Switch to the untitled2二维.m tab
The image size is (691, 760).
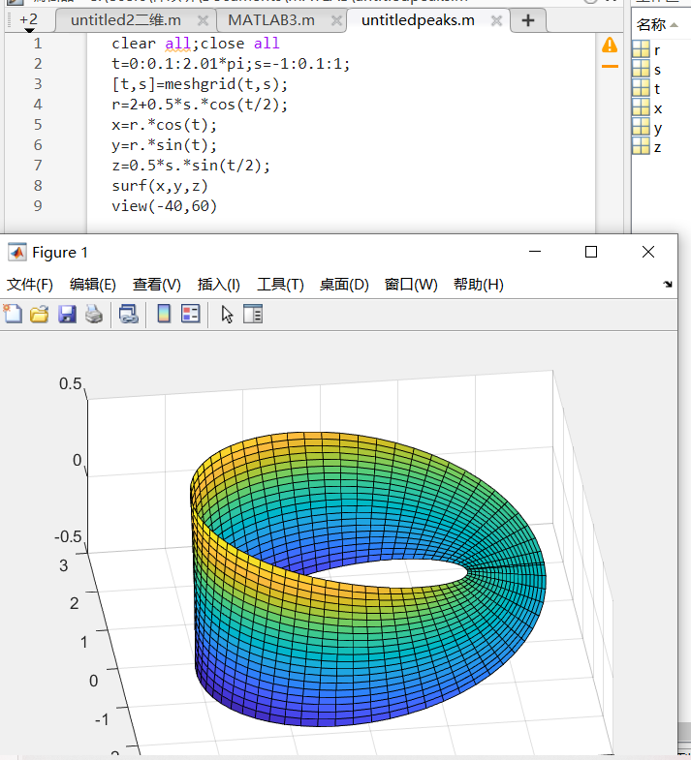click(x=126, y=20)
